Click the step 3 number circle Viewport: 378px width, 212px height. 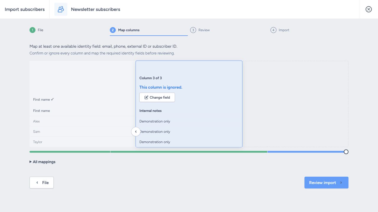tap(193, 30)
